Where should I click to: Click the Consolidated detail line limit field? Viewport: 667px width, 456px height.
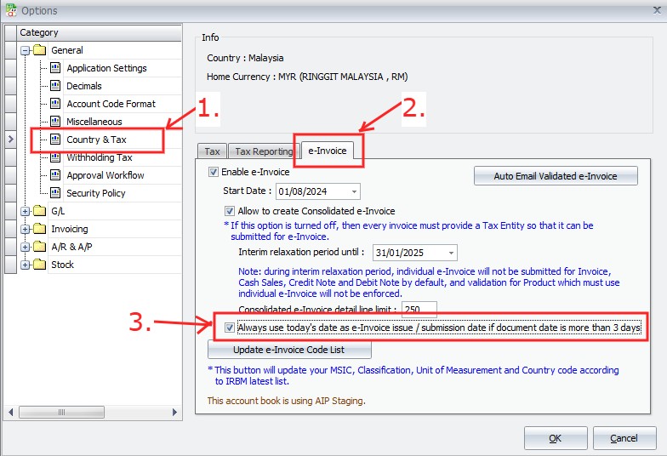(419, 309)
